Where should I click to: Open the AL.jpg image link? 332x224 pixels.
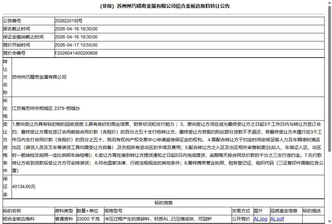pos(260,219)
